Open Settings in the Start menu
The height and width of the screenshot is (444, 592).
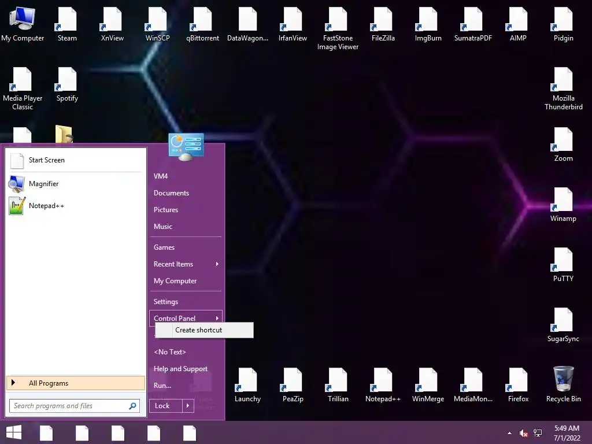coord(186,302)
